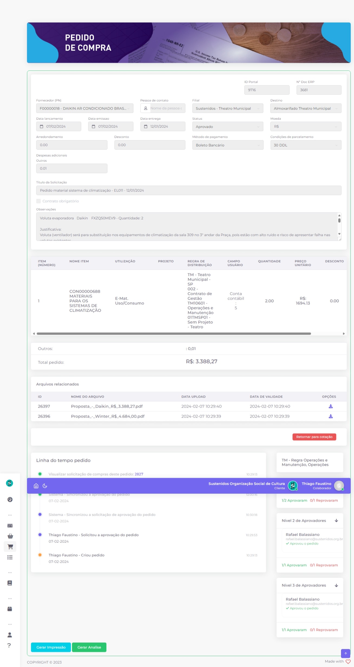Viewport: 354px width, 667px height.
Task: Open purchase request link 2827
Action: [139, 474]
